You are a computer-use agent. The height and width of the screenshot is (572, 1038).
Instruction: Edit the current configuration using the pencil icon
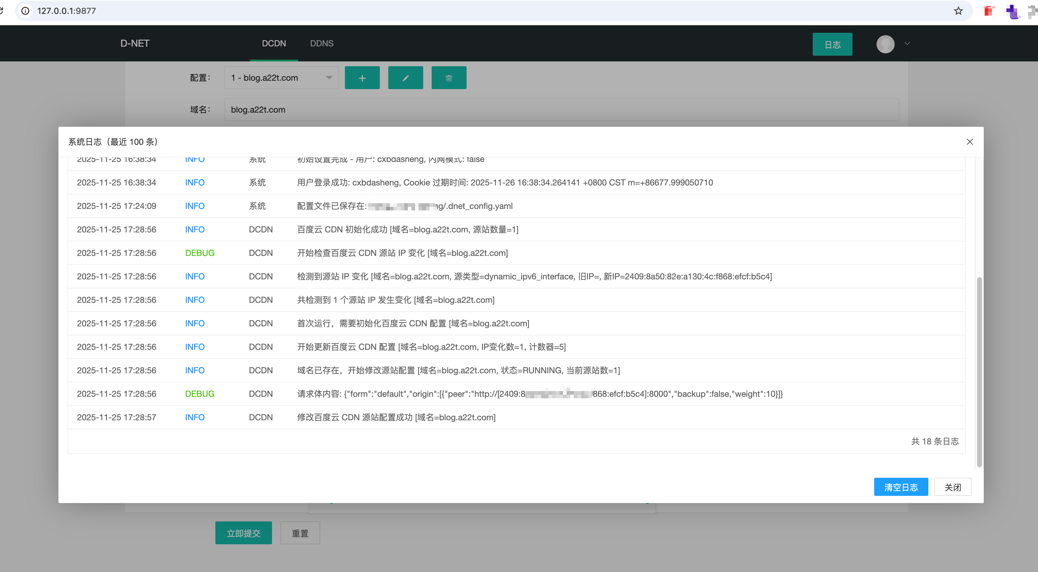pyautogui.click(x=405, y=77)
